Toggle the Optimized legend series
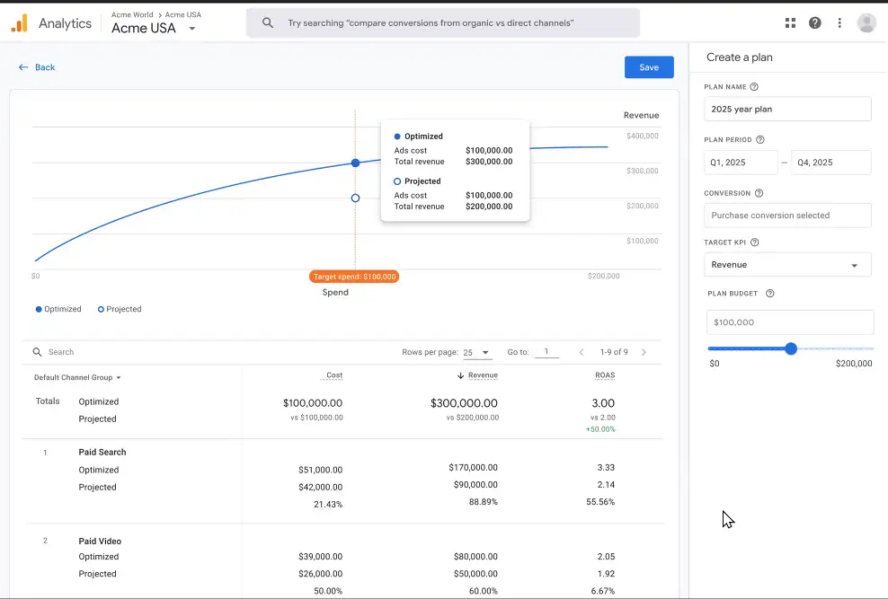888x599 pixels. (58, 309)
